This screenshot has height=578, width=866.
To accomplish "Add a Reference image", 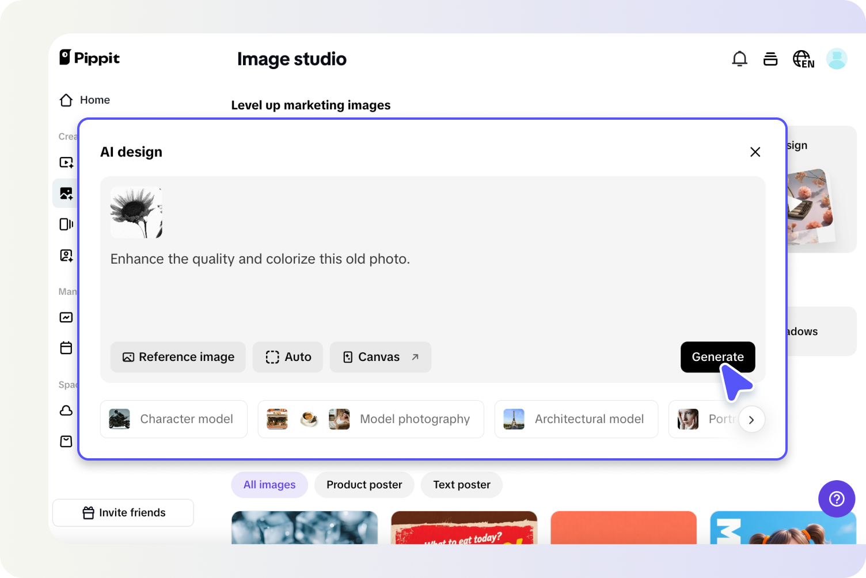I will pyautogui.click(x=178, y=357).
